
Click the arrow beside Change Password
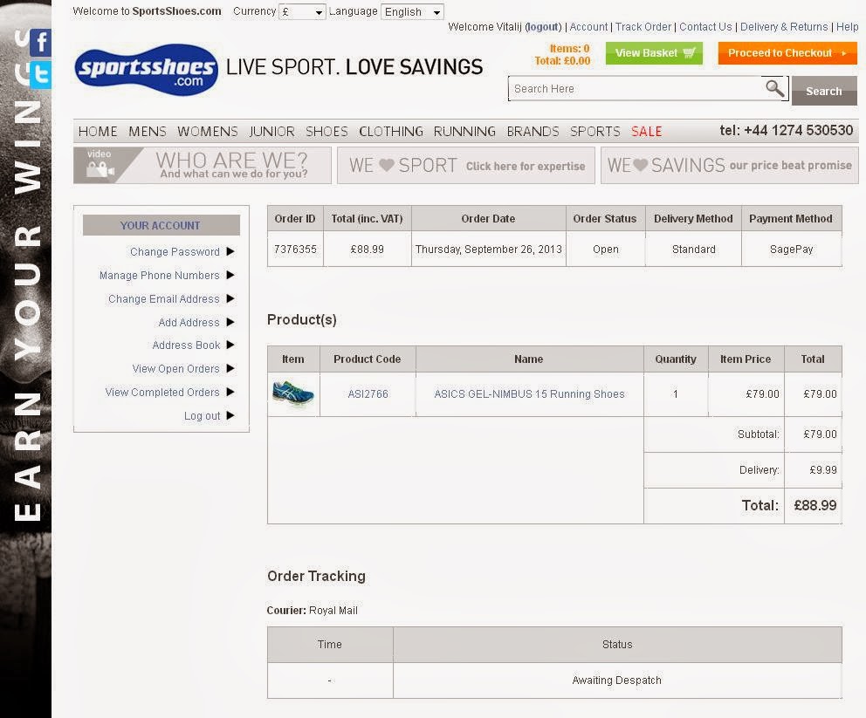[230, 251]
